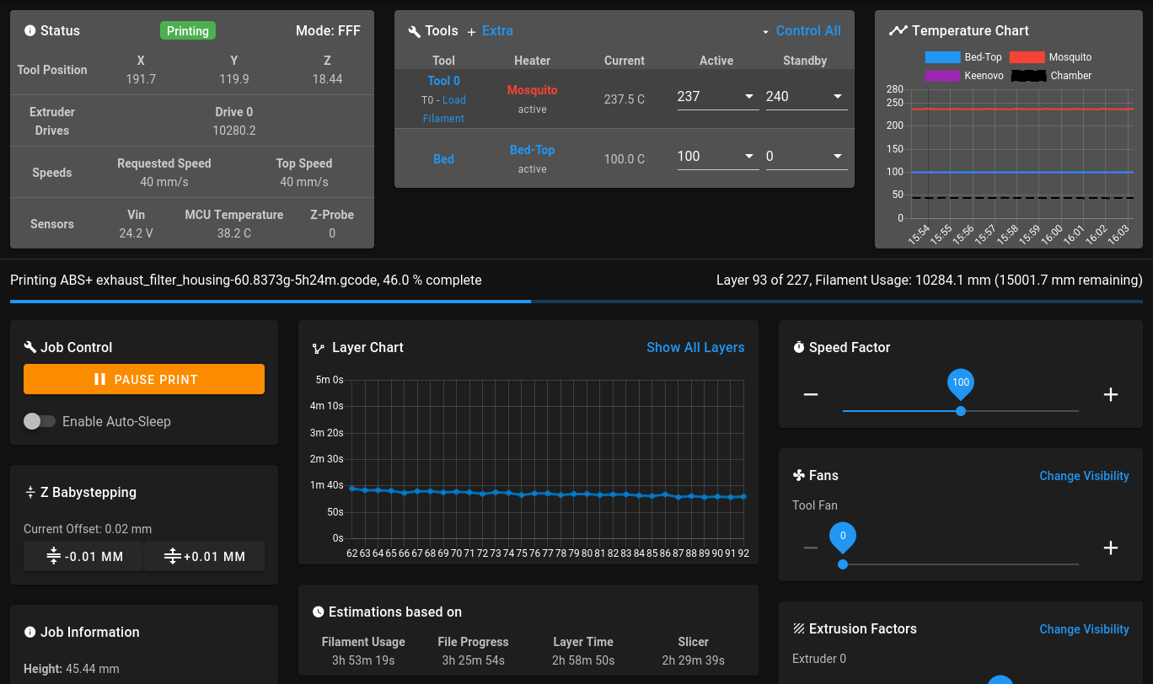Screen dimensions: 1153x684
Task: Click the Height: 45.44 mm text
Action: point(72,669)
